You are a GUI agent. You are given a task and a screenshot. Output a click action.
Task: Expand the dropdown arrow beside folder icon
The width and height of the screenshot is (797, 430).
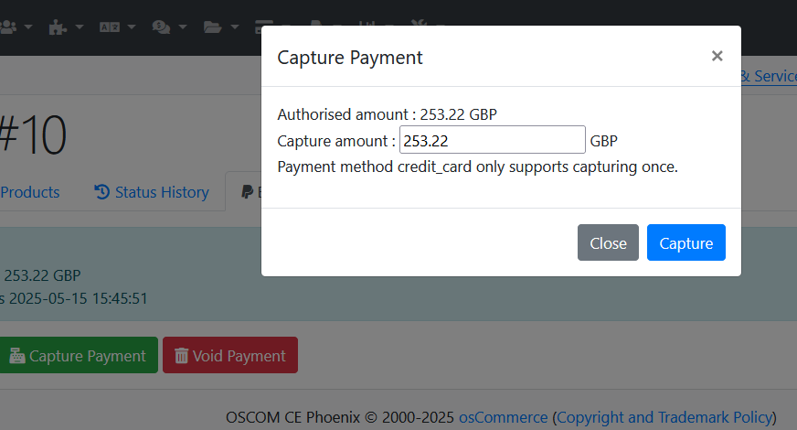pos(234,27)
